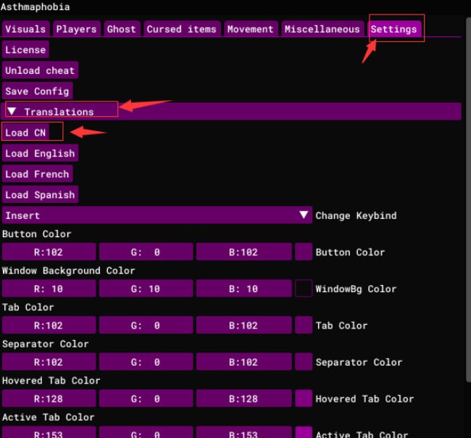Go to the Movement tab

tap(250, 29)
